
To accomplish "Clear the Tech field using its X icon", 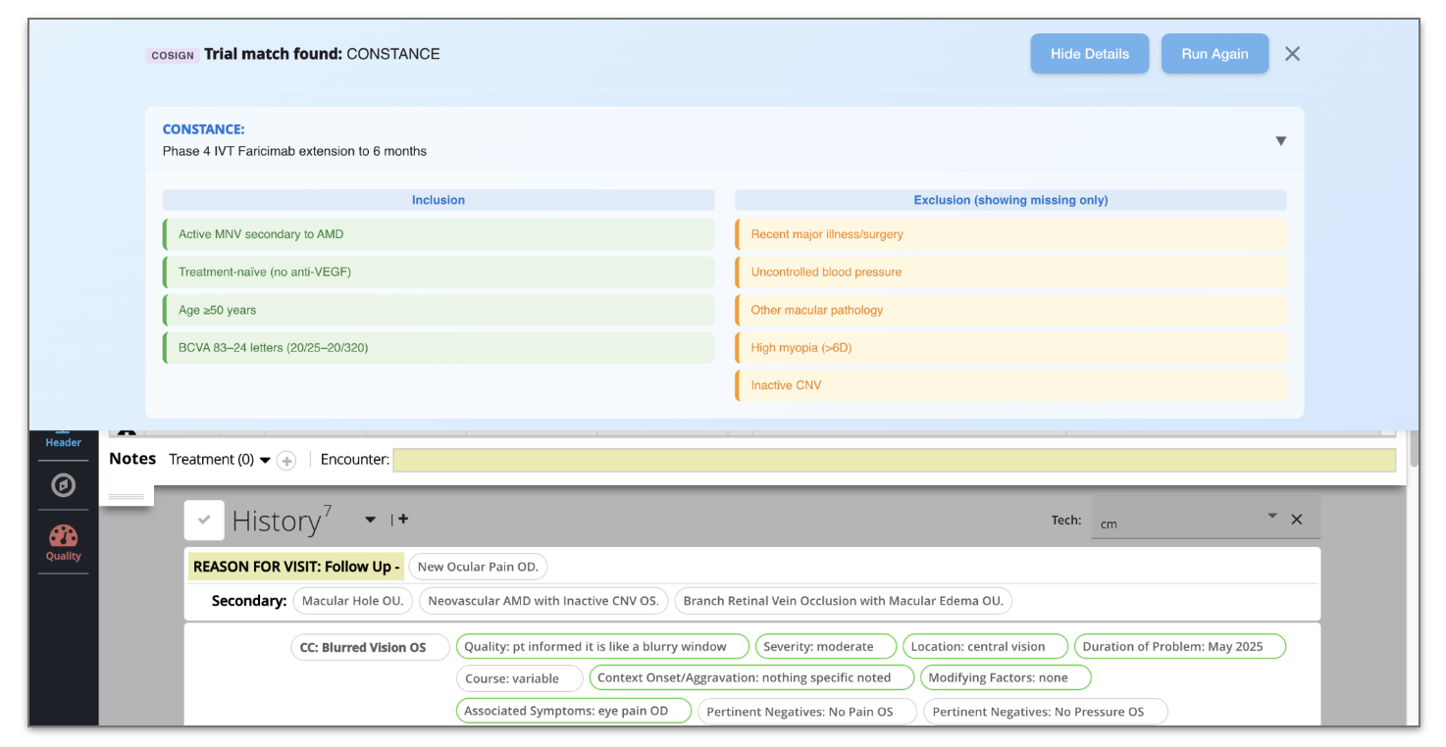I will coord(1297,518).
